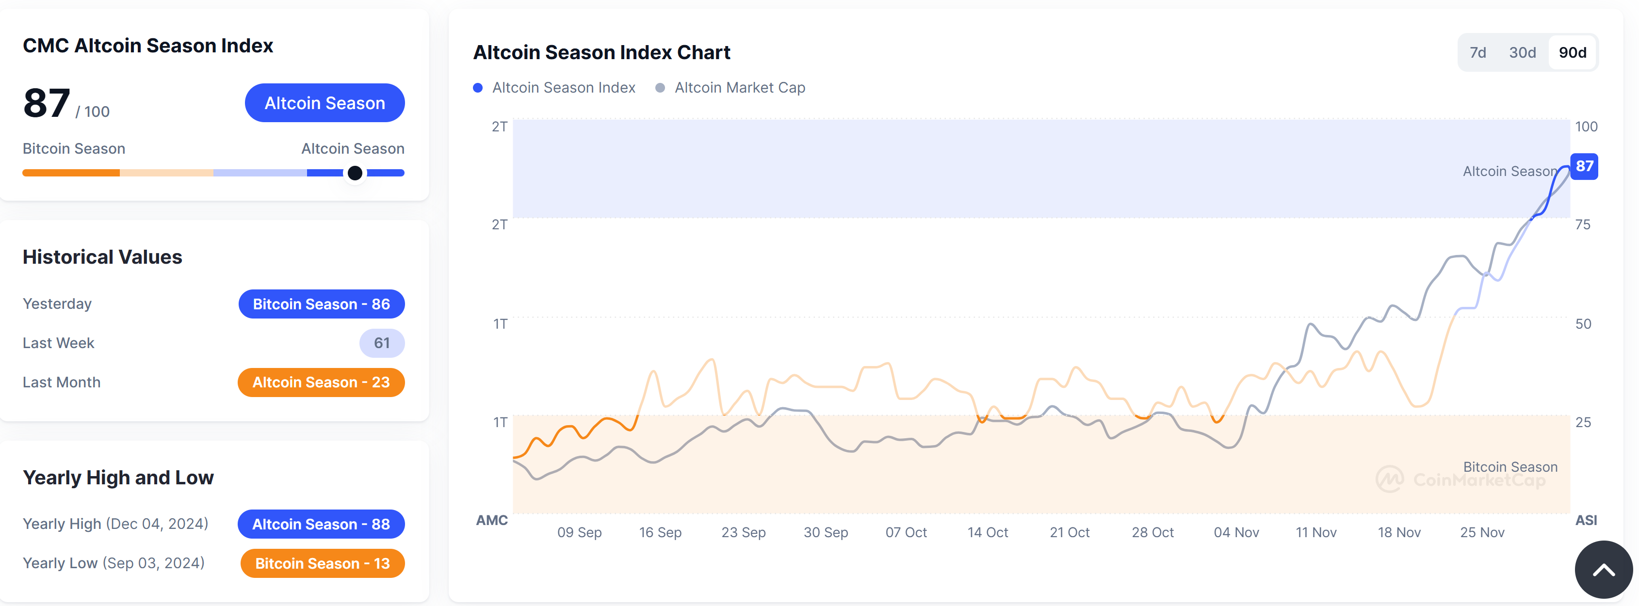This screenshot has width=1639, height=606.
Task: Click the scroll-to-top arrow button
Action: click(1604, 570)
